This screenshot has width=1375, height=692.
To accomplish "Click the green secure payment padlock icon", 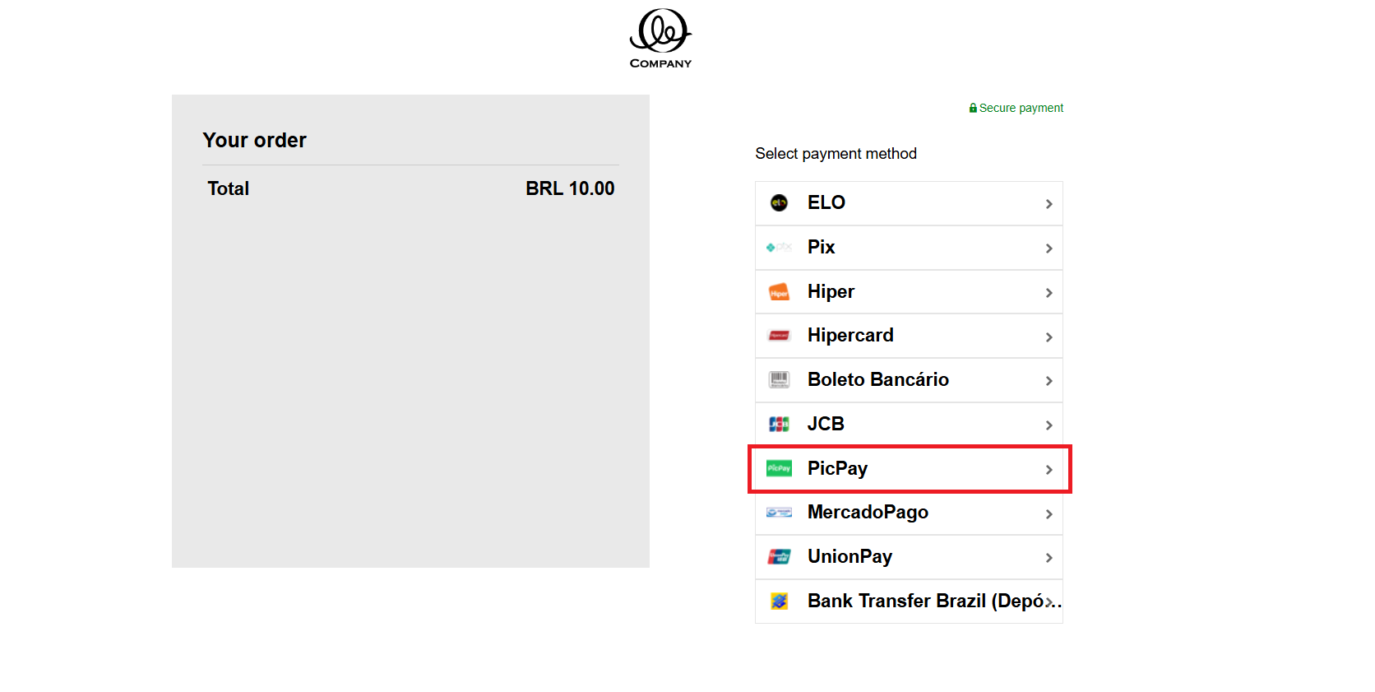I will 972,107.
